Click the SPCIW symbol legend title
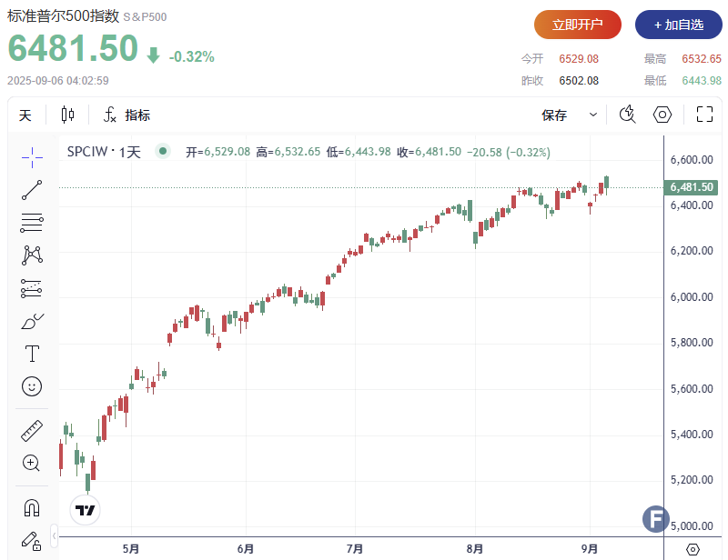This screenshot has width=728, height=560. 104,152
